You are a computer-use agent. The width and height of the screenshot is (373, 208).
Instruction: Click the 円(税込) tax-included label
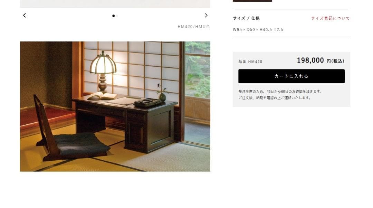point(335,61)
